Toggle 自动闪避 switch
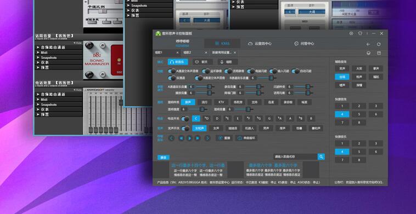416x214 pixels. pos(296,71)
